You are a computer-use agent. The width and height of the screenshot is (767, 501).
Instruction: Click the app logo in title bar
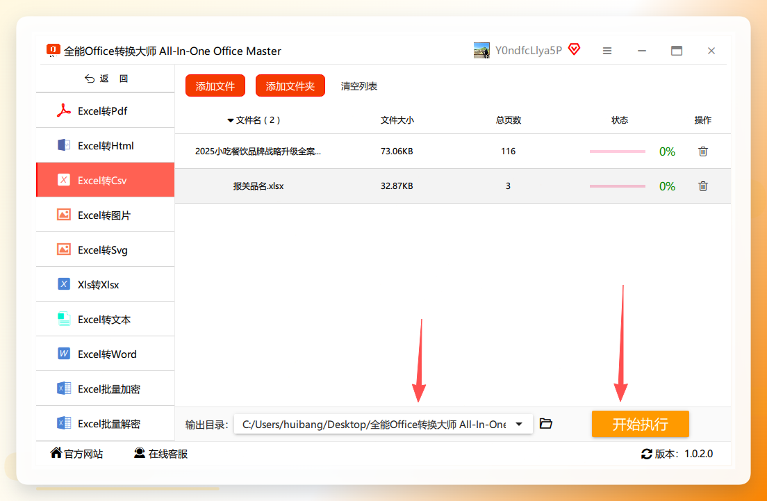point(53,51)
